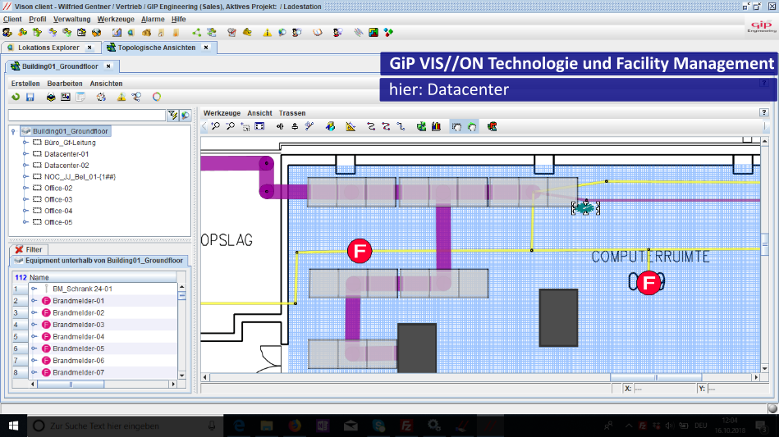This screenshot has height=437, width=779.
Task: Select the Topologische Ansichten tab
Action: pos(157,48)
